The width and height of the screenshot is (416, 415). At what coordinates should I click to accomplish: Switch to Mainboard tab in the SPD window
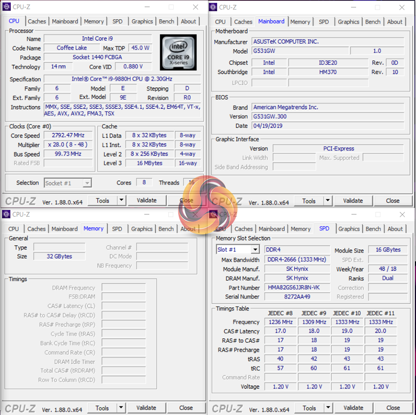click(x=271, y=229)
